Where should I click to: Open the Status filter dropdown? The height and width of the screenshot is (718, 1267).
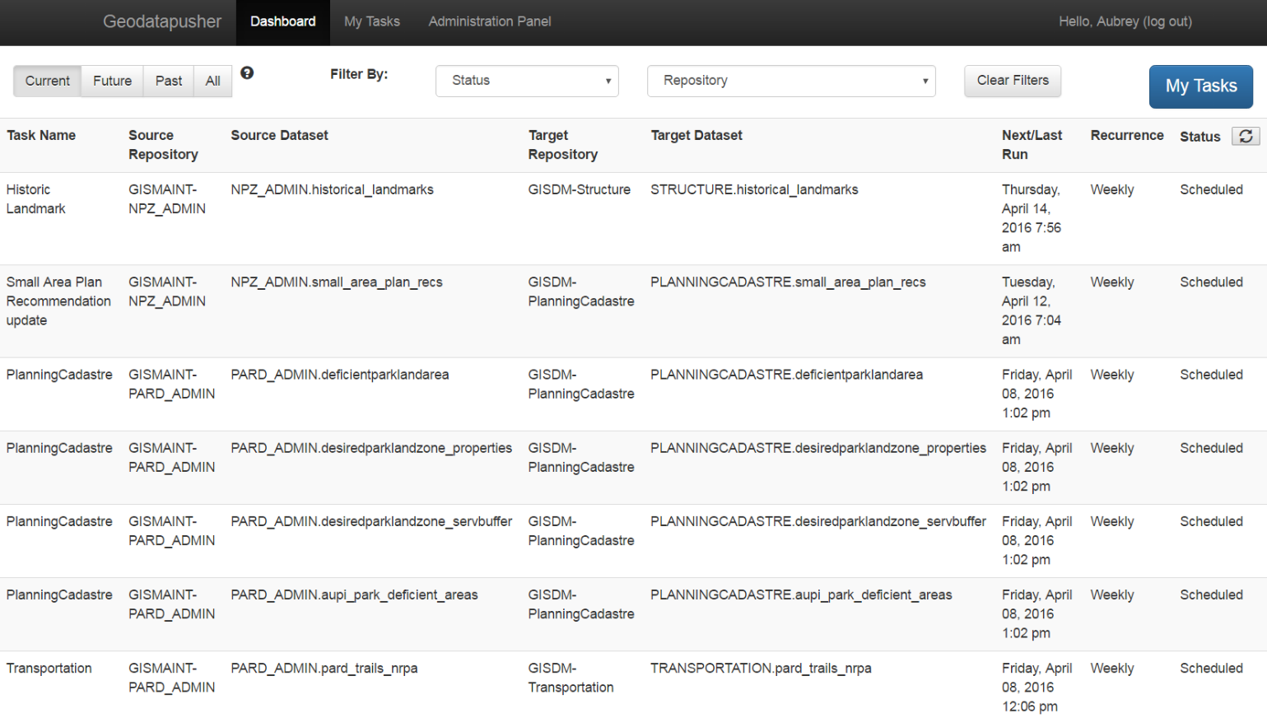(527, 81)
